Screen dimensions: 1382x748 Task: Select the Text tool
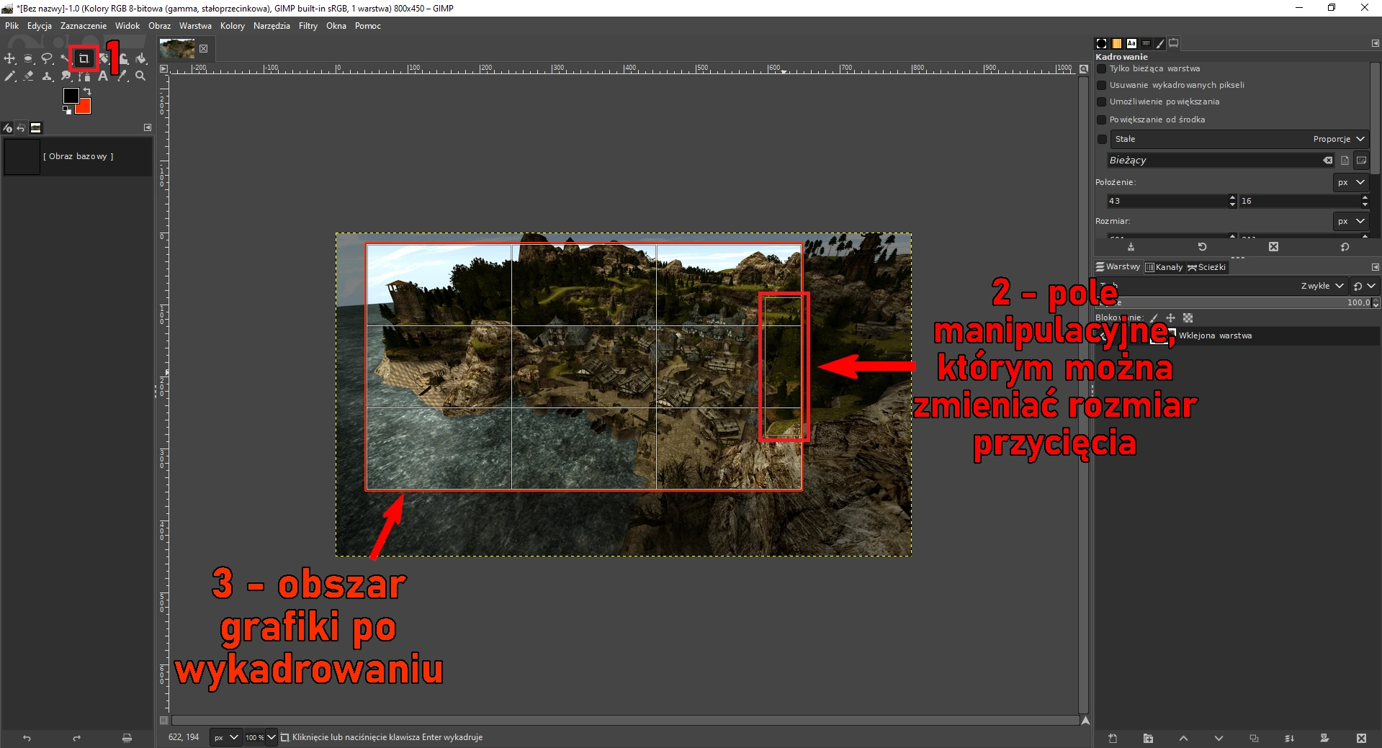click(103, 76)
